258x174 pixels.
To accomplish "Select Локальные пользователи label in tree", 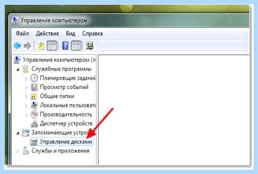I will [68, 105].
